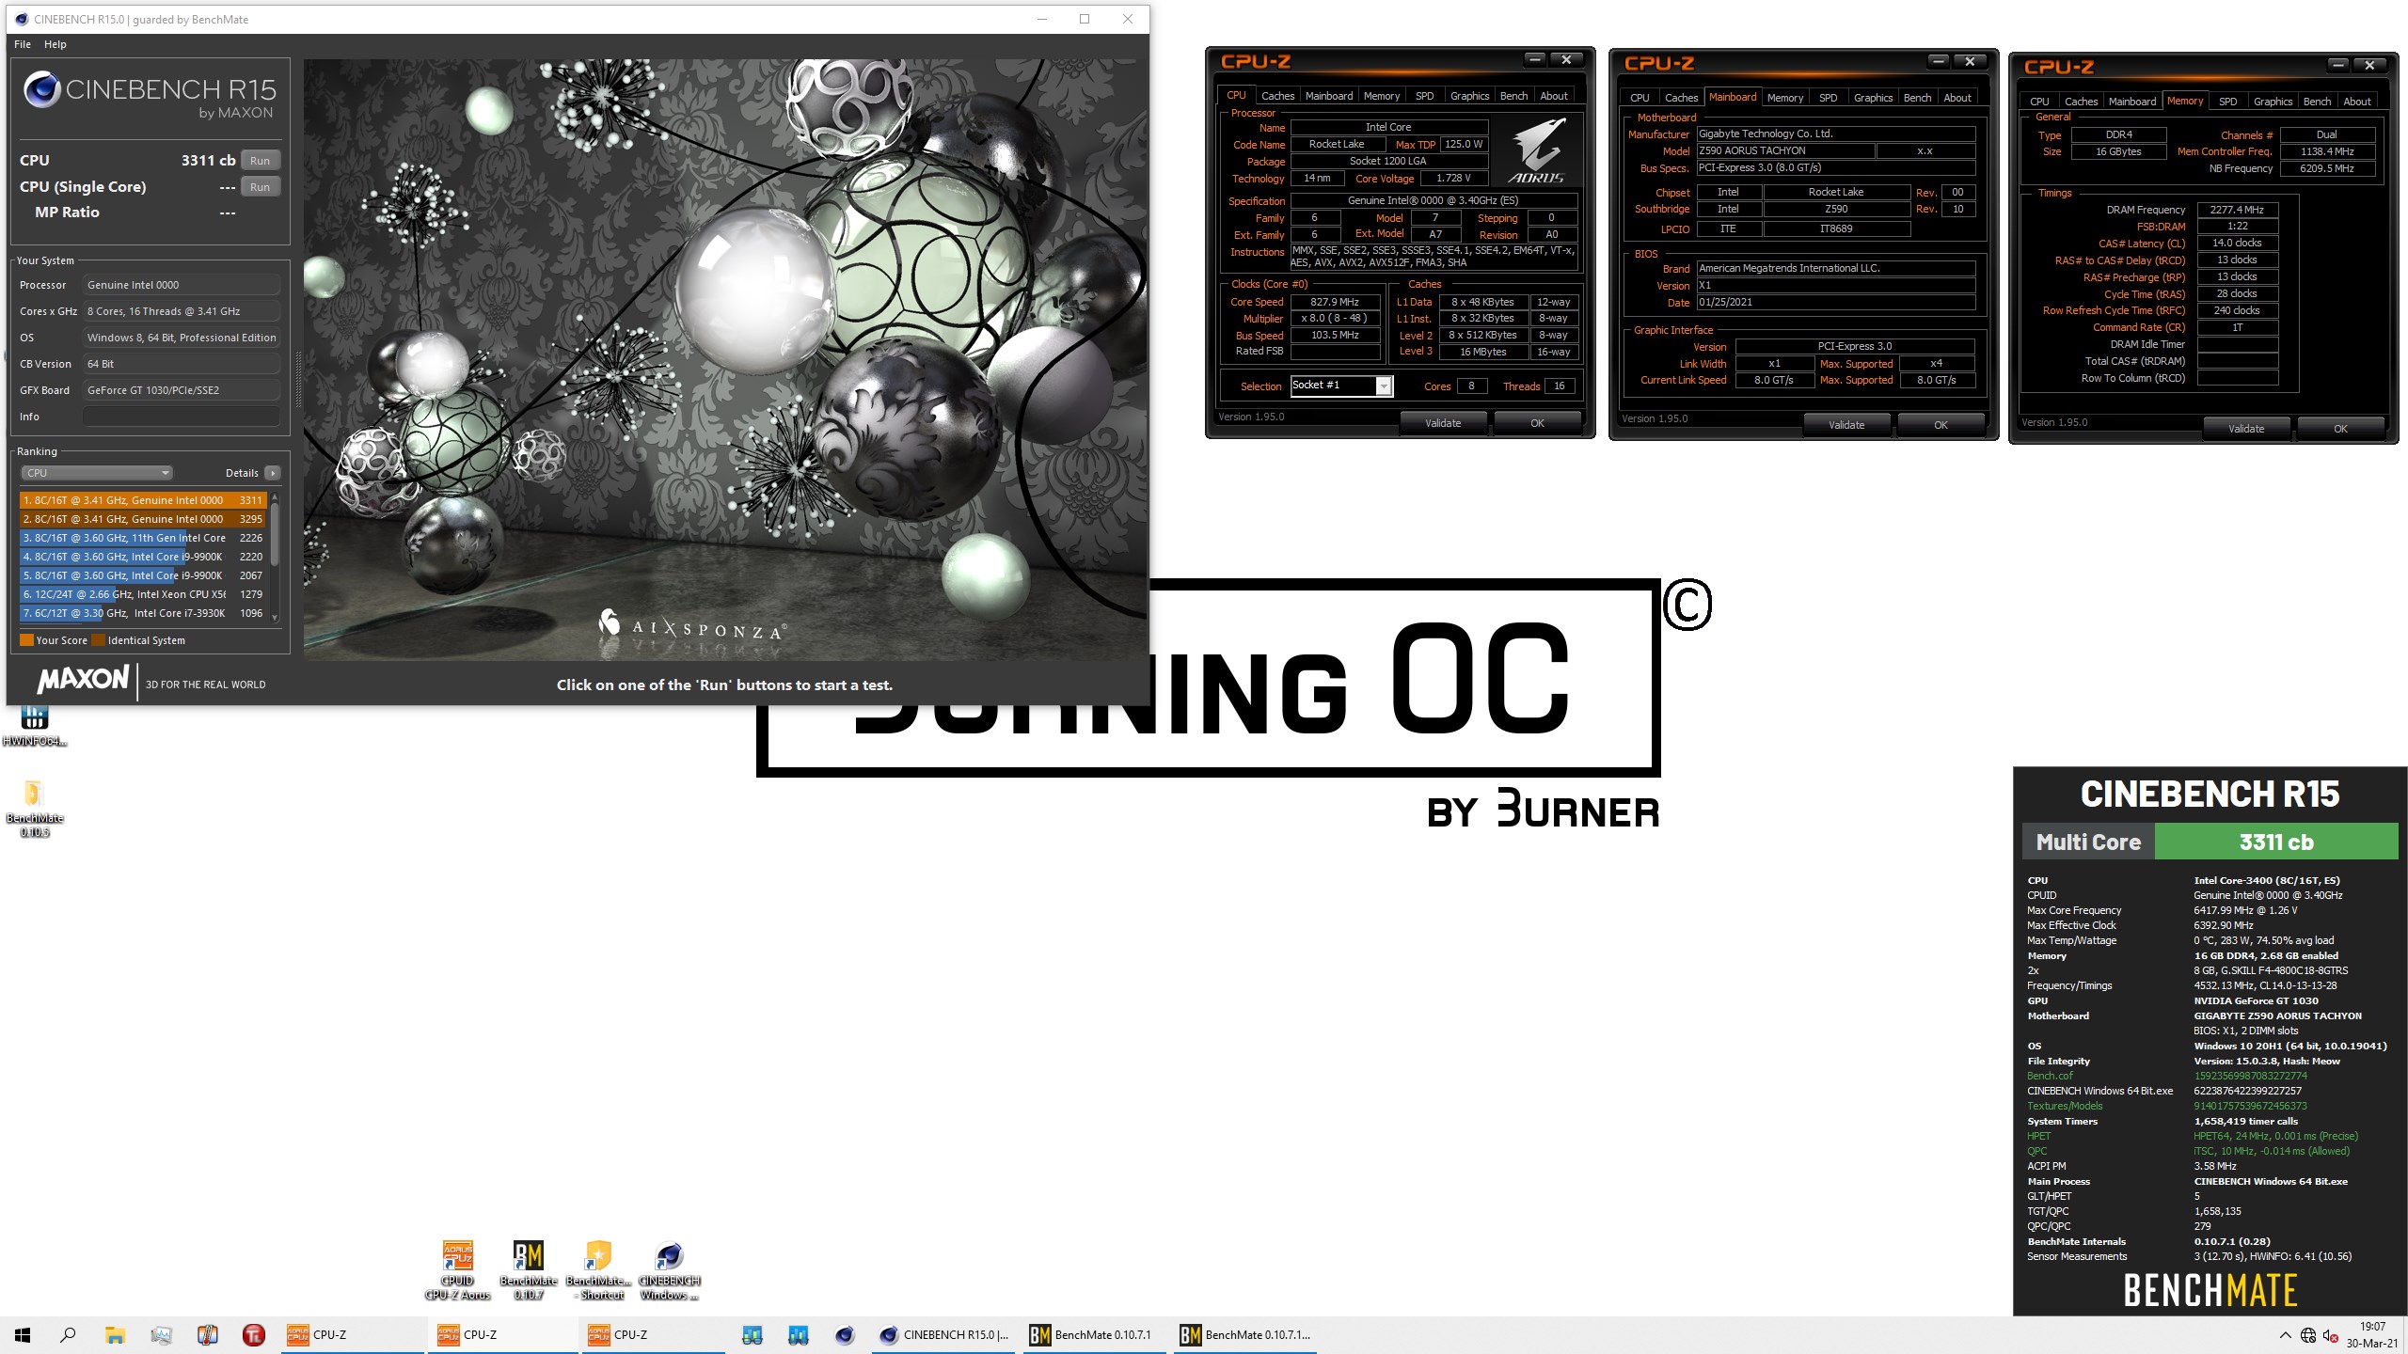2408x1354 pixels.
Task: Select ranking row 1 scoring 3311
Action: [x=143, y=500]
